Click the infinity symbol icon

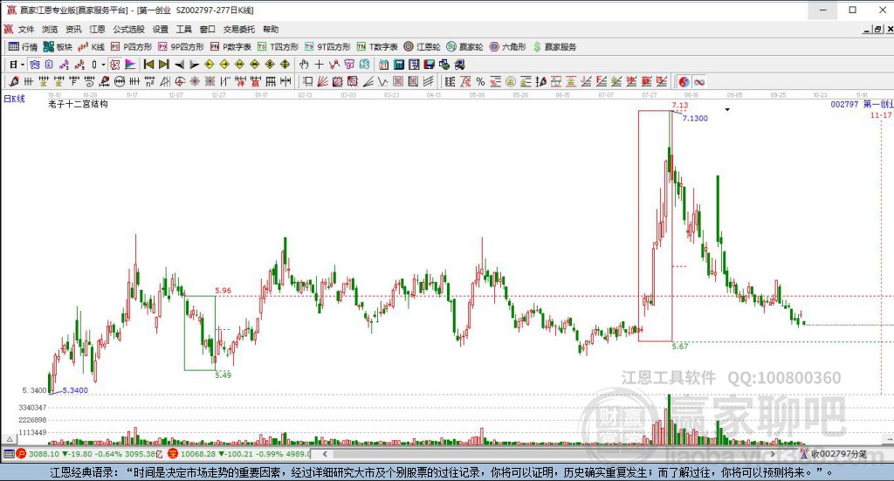pos(699,81)
